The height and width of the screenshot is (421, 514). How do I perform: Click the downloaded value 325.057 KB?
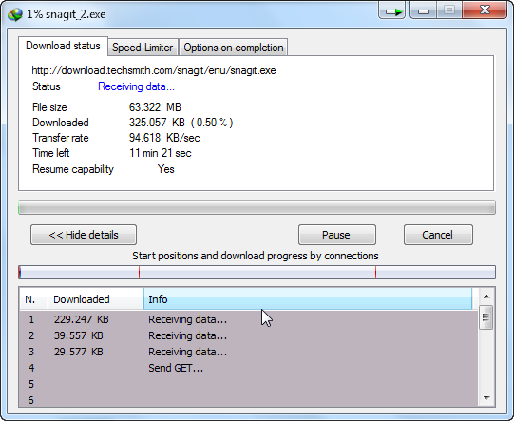[x=181, y=123]
